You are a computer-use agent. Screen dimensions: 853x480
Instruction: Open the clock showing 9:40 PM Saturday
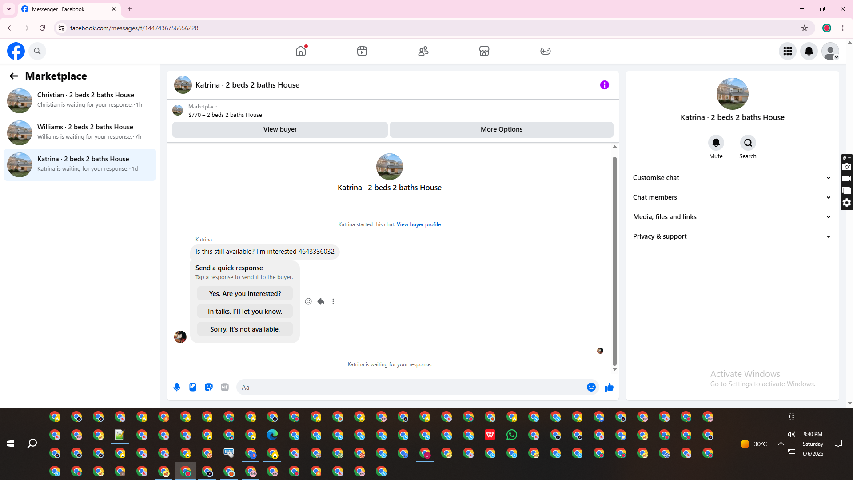[x=813, y=444]
